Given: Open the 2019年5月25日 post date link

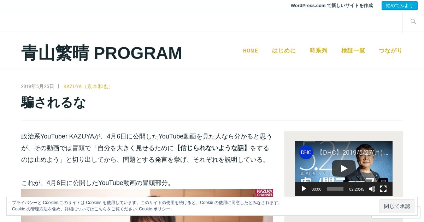Looking at the screenshot, I should coord(37,86).
